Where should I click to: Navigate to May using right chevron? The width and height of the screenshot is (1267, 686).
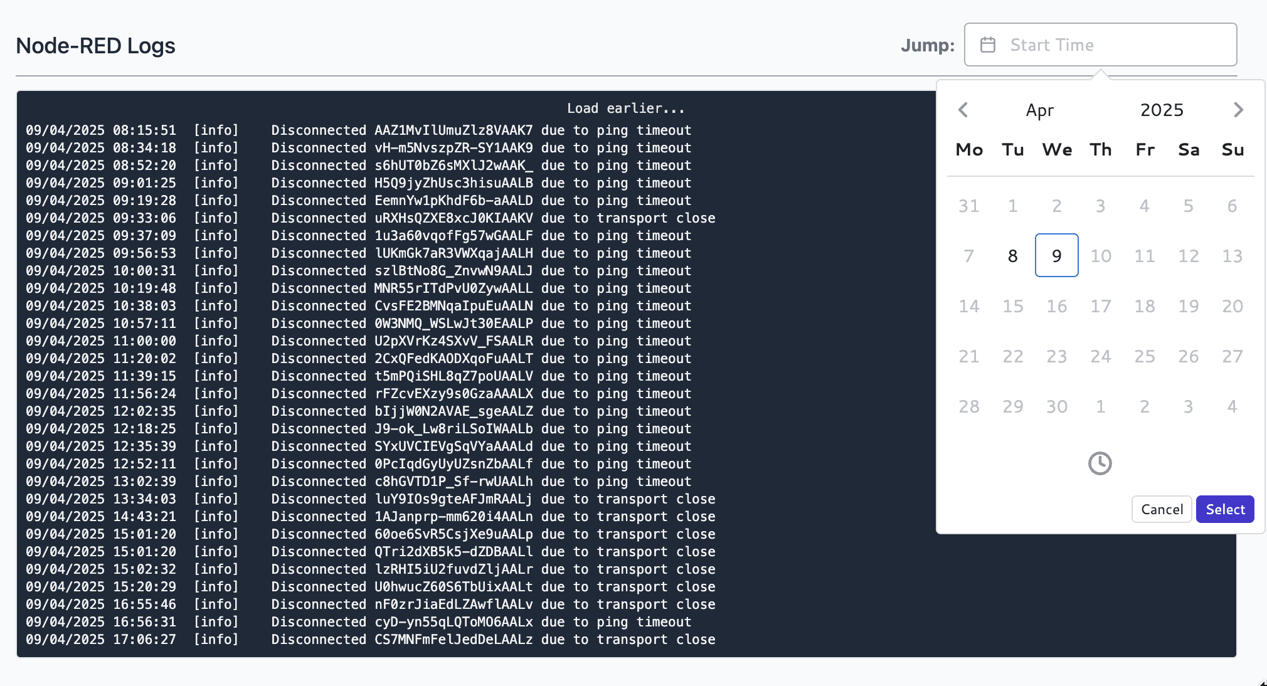pos(1238,110)
